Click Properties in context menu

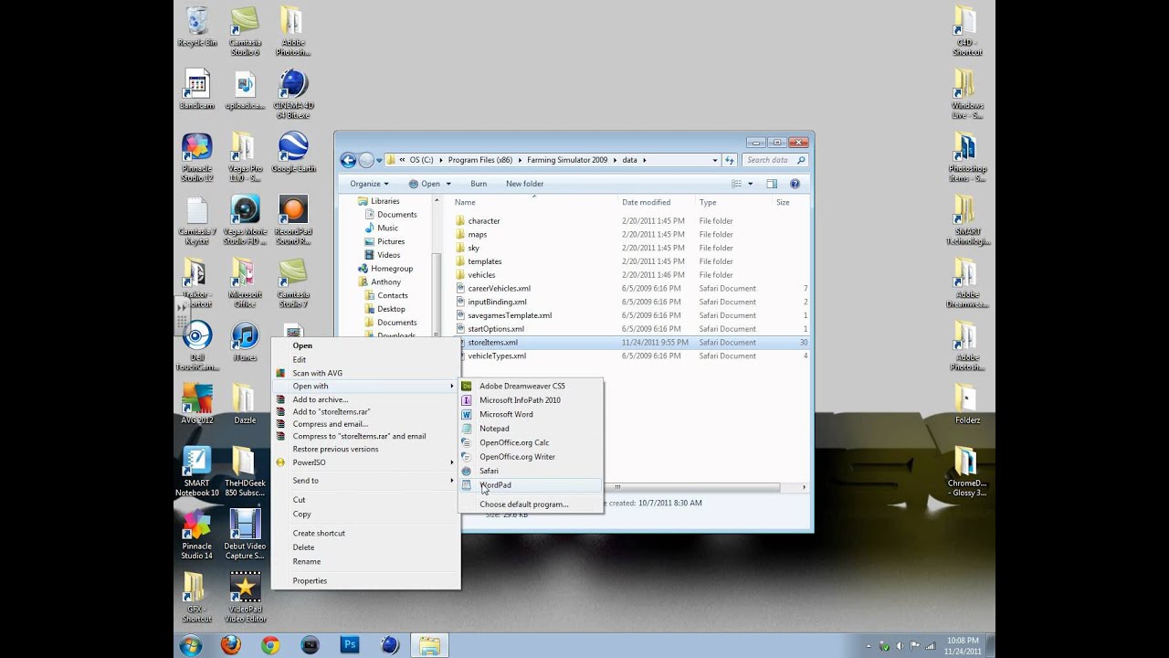coord(365,580)
